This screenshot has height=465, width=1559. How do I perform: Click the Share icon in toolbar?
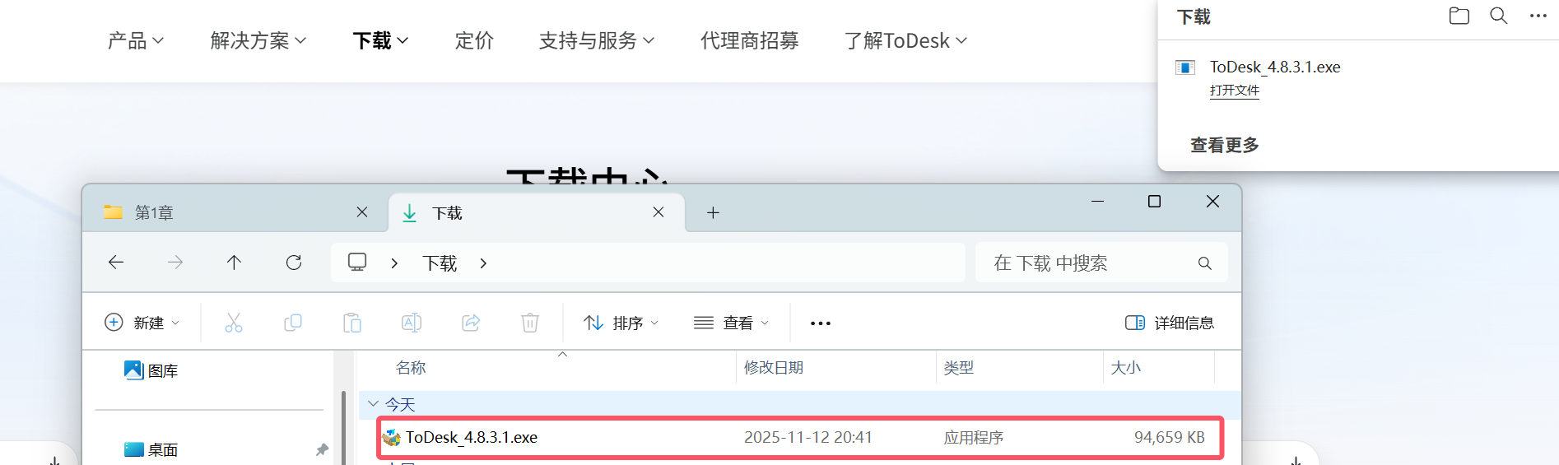[471, 323]
